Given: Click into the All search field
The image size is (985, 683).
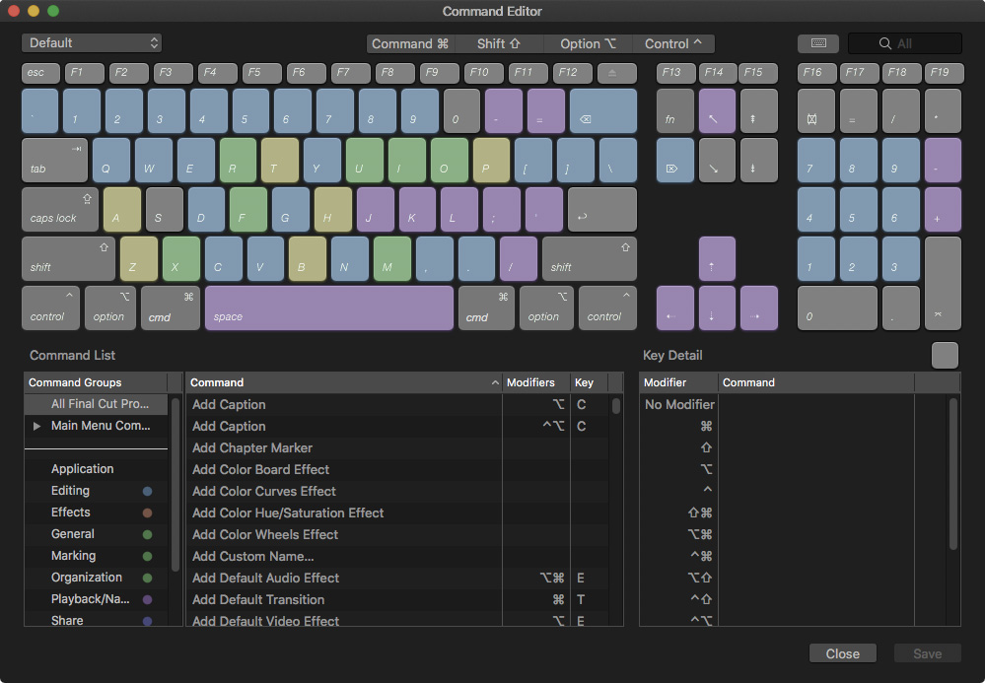Looking at the screenshot, I should tap(903, 43).
